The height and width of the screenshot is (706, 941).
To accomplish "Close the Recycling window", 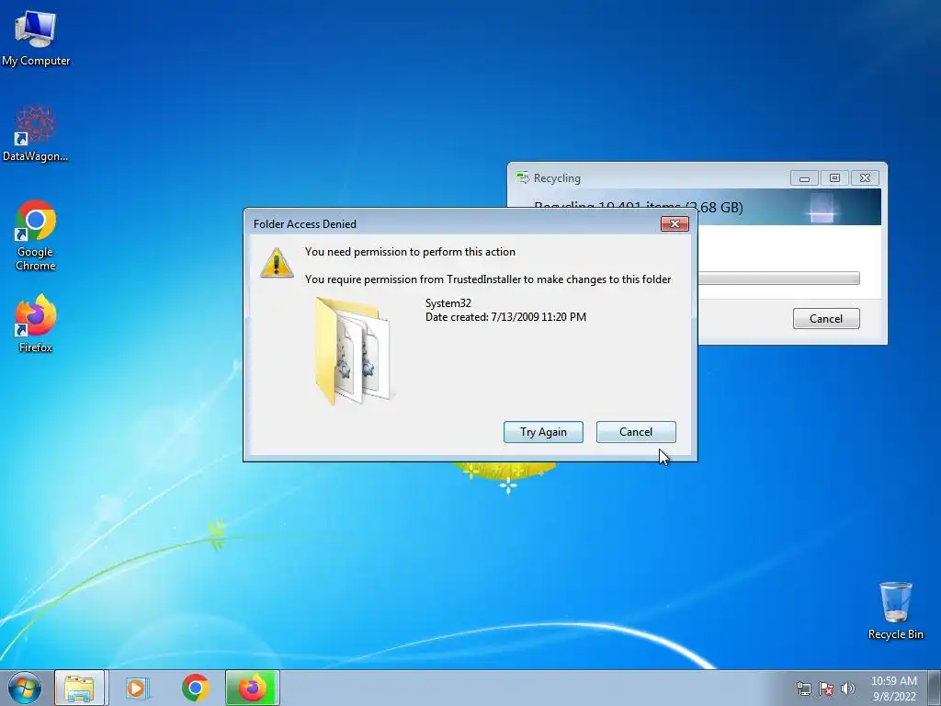I will (x=865, y=177).
